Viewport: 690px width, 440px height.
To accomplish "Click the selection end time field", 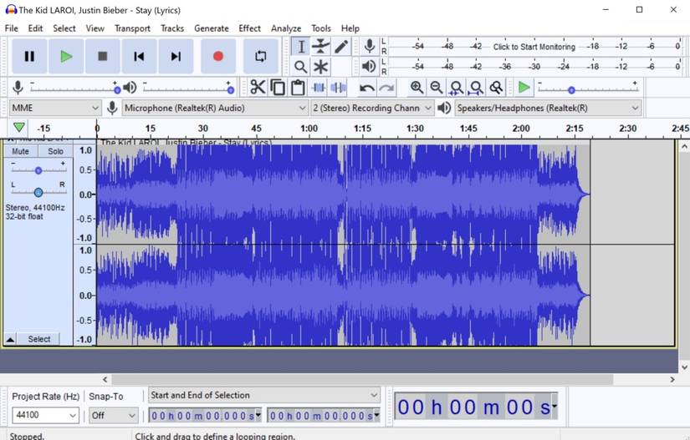I will click(324, 416).
